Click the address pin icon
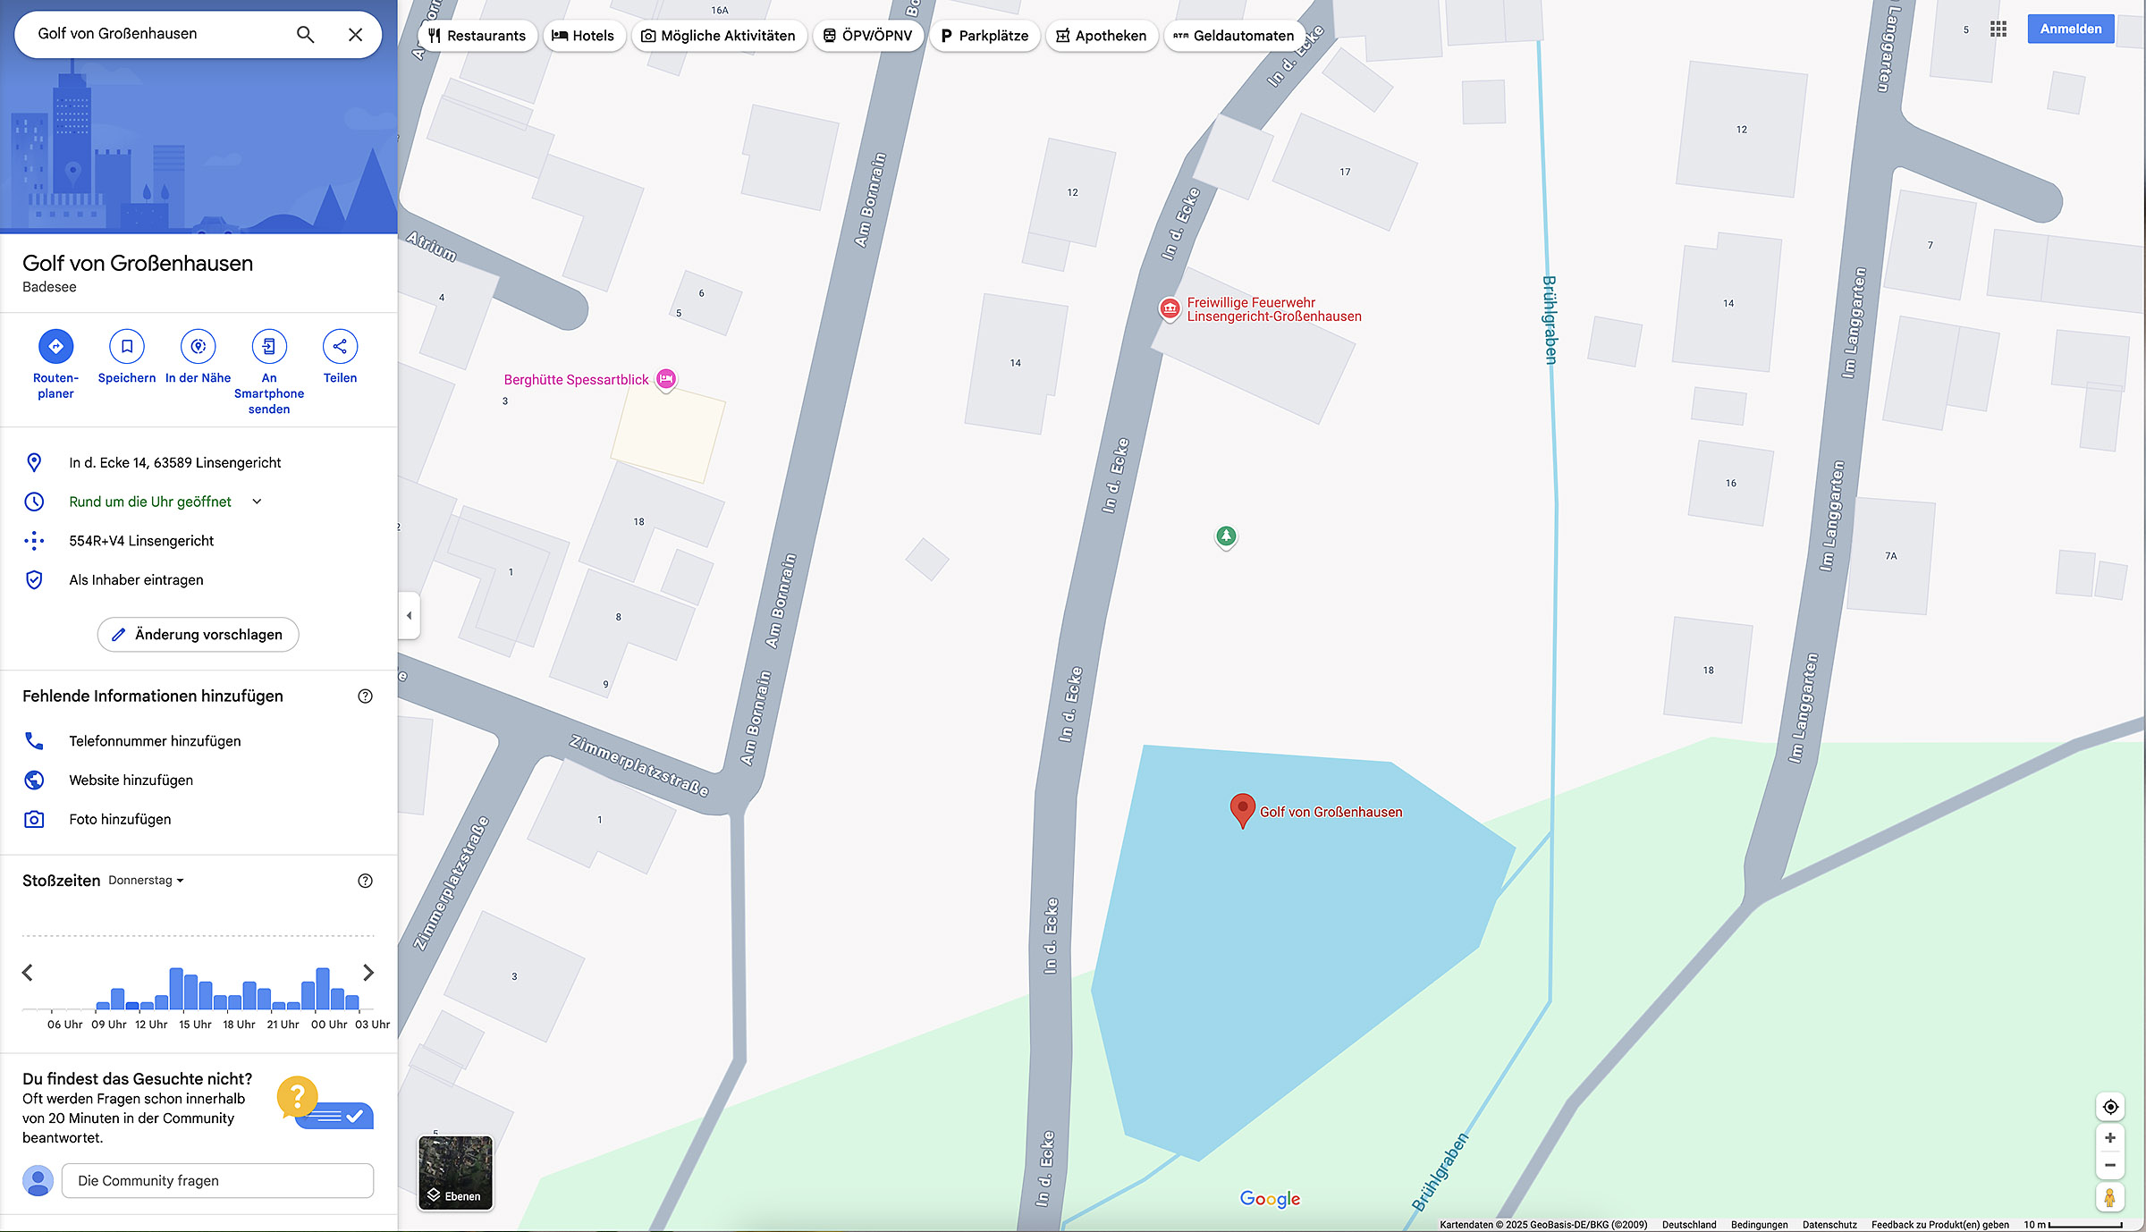 tap(34, 462)
